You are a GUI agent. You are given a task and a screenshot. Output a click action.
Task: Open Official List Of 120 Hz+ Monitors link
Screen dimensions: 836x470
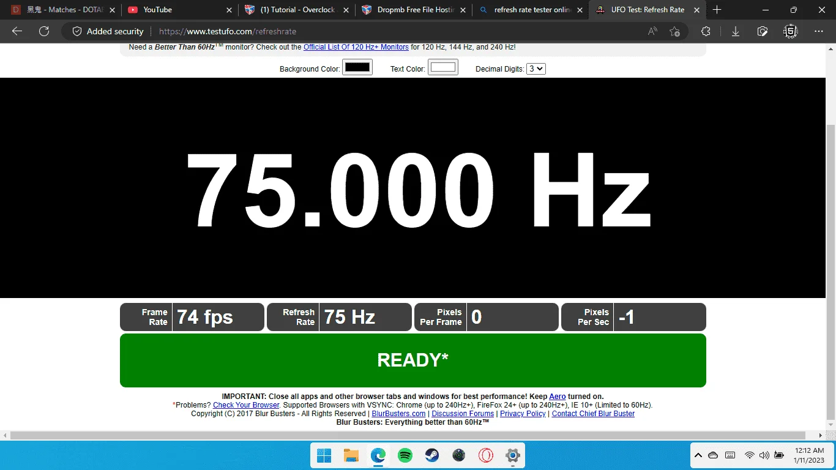click(x=356, y=47)
